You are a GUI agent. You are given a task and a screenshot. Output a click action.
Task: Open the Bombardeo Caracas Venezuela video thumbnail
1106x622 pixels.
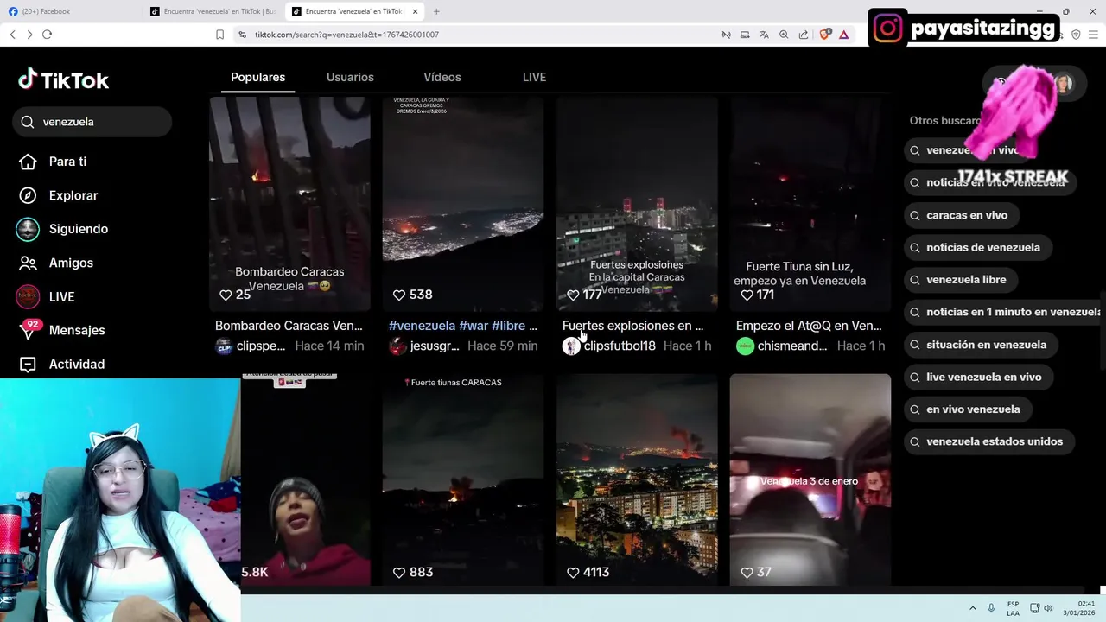point(289,203)
